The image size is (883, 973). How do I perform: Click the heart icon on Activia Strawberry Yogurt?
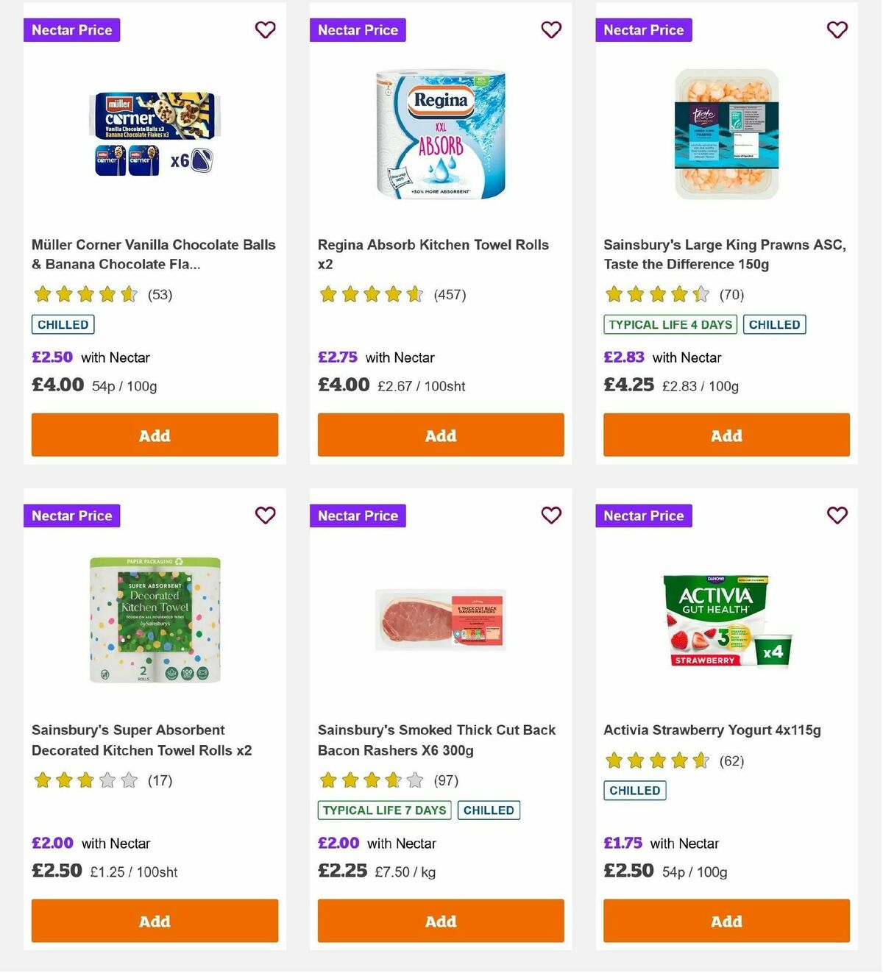pos(837,516)
